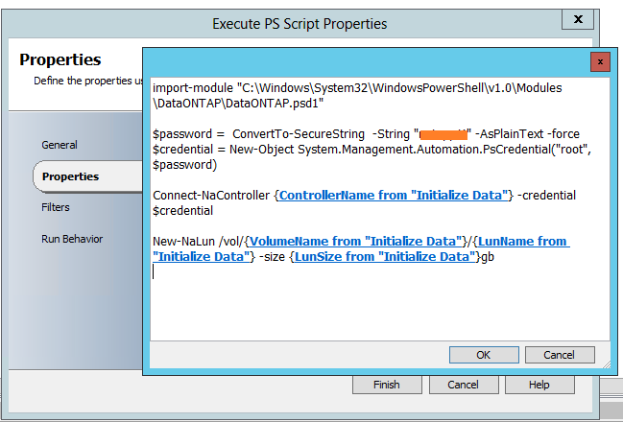This screenshot has height=422, width=623.
Task: Close the script editor dialog
Action: [601, 61]
